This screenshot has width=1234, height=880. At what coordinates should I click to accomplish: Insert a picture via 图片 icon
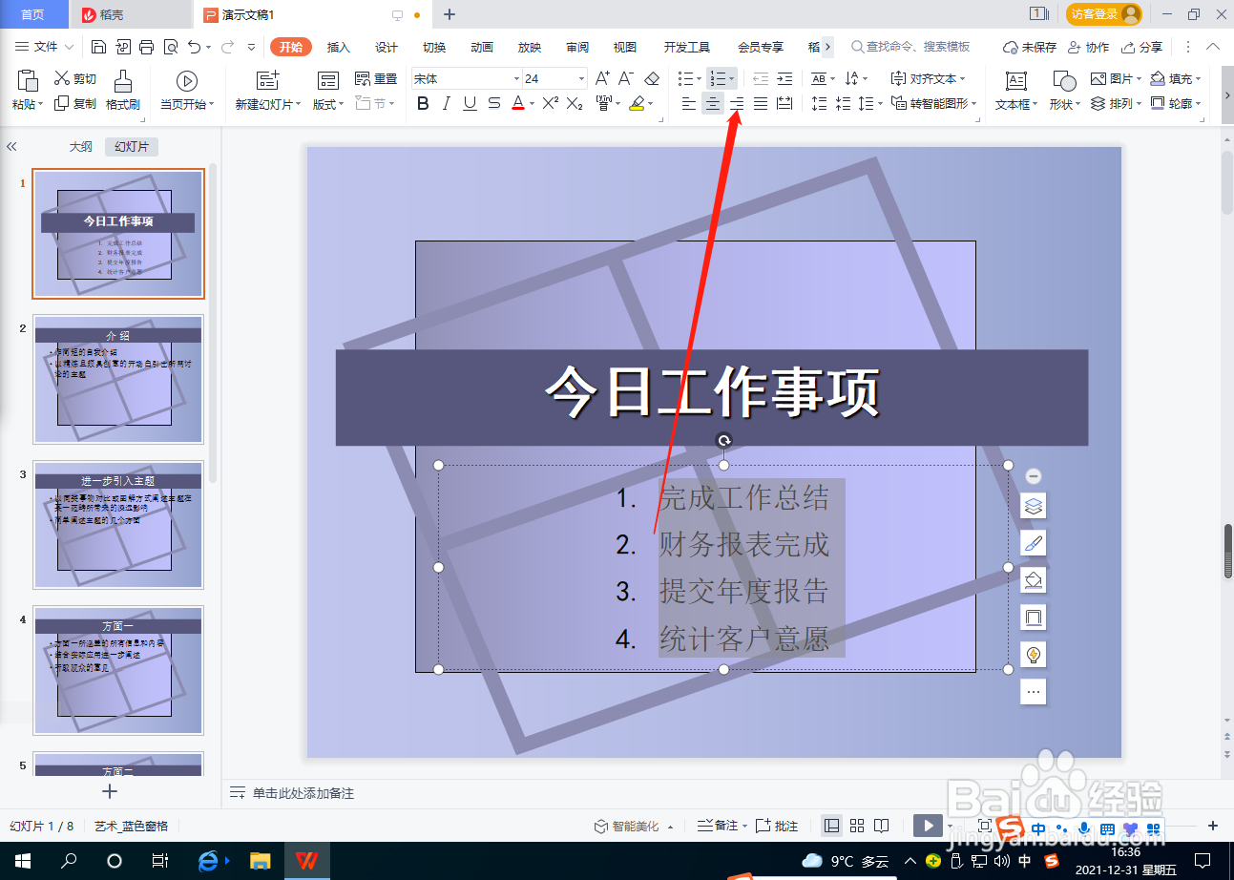[1107, 79]
